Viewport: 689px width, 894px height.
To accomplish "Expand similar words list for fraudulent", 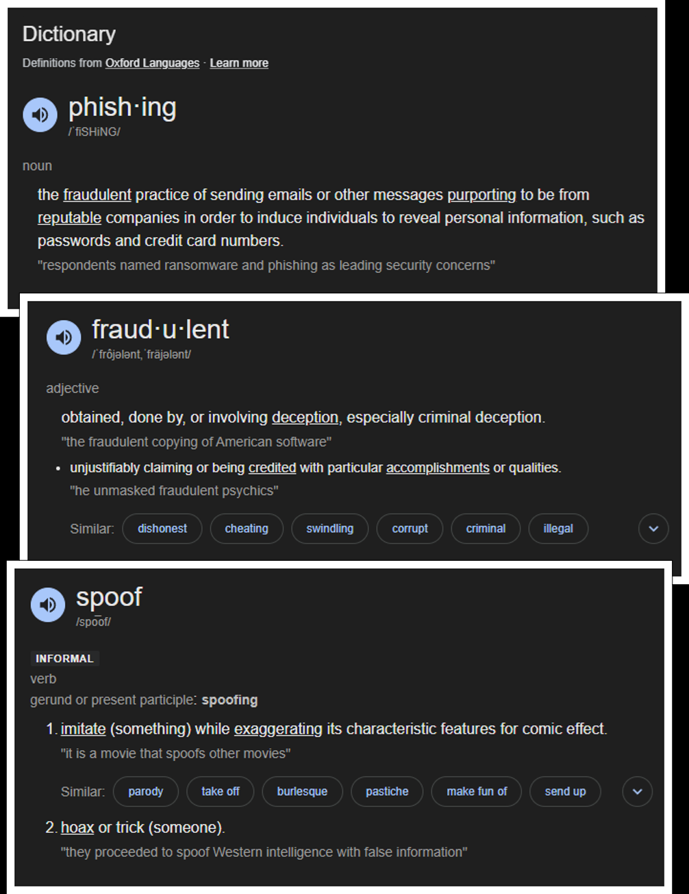I will coord(653,529).
